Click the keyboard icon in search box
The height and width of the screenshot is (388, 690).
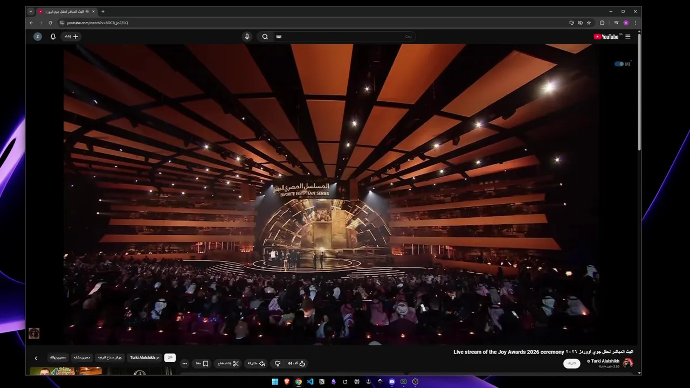tap(279, 37)
